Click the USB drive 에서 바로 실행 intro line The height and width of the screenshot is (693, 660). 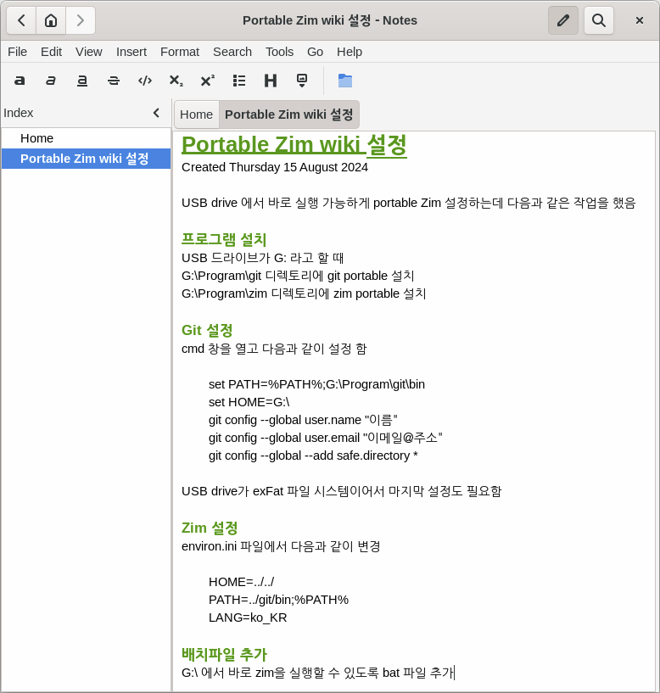pyautogui.click(x=408, y=203)
